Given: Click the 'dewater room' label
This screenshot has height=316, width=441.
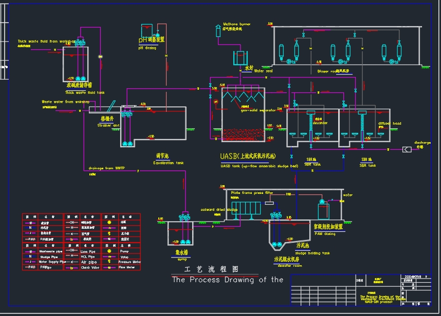Looking at the screenshot, I should 290,266.
